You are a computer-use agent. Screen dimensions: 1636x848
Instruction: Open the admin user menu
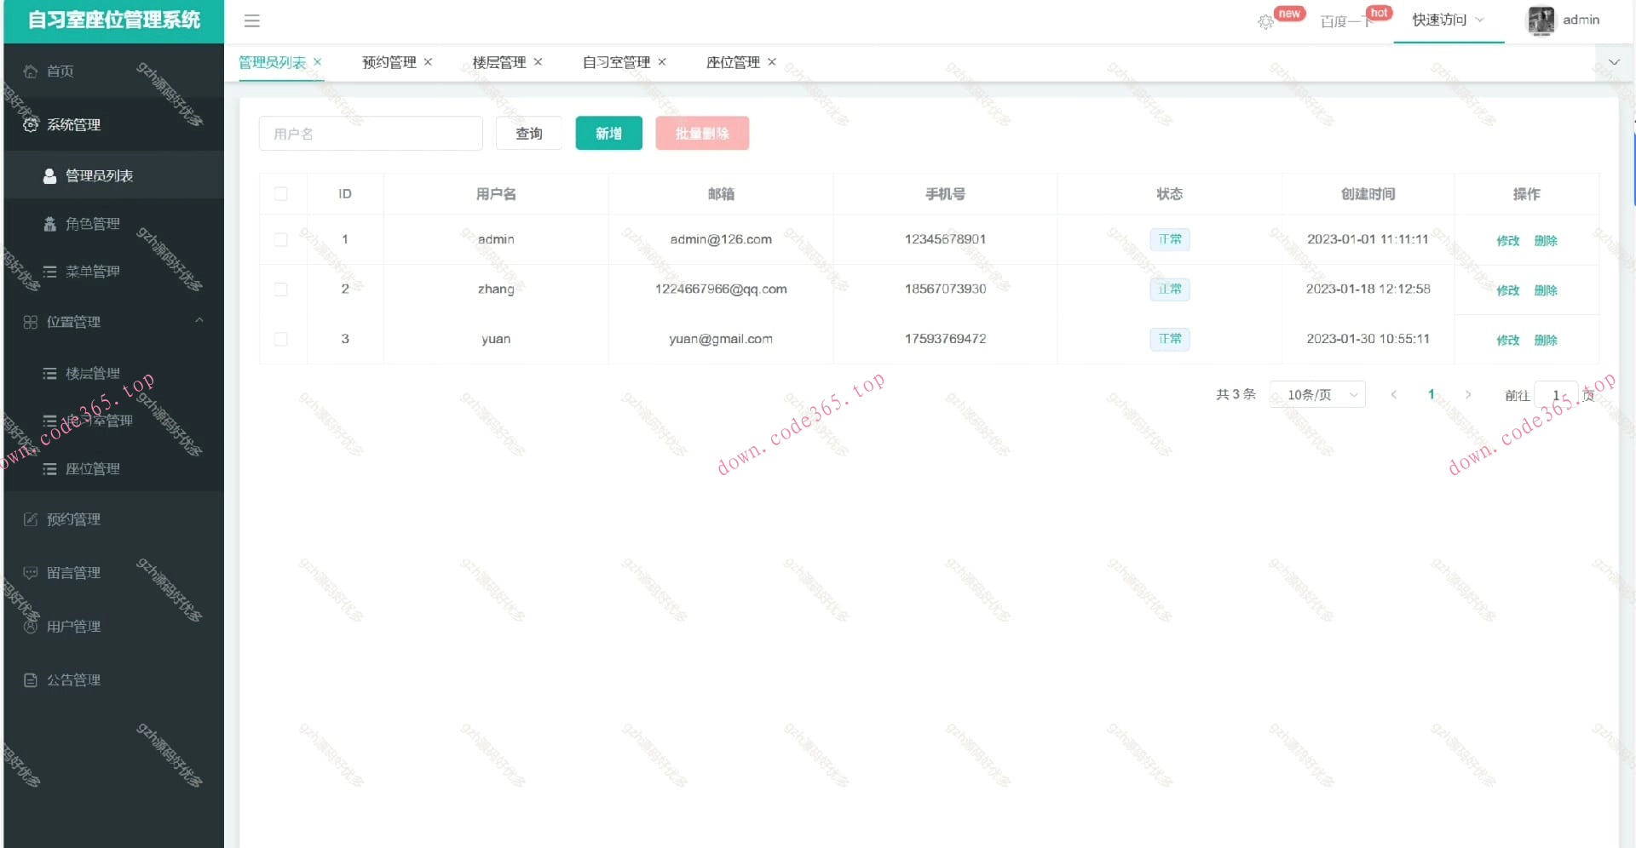[x=1564, y=20]
